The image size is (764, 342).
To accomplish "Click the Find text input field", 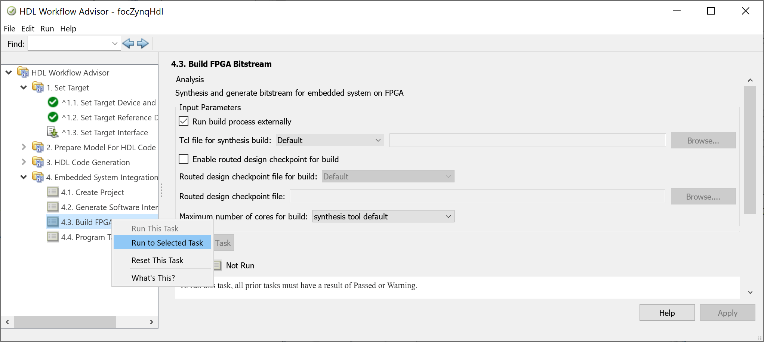I will 70,44.
